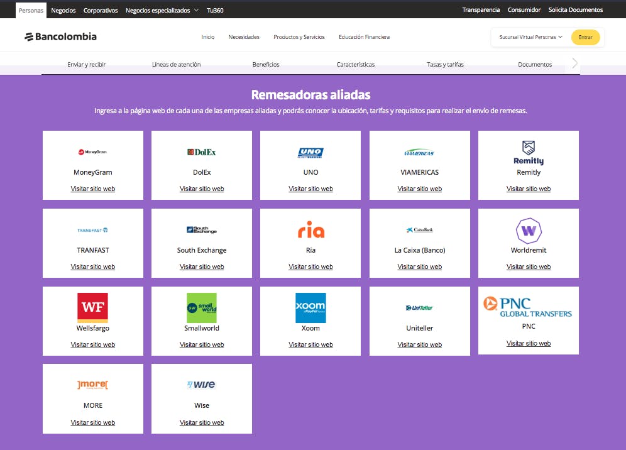Image resolution: width=626 pixels, height=450 pixels.
Task: Click the Transfast logo image
Action: [x=92, y=231]
